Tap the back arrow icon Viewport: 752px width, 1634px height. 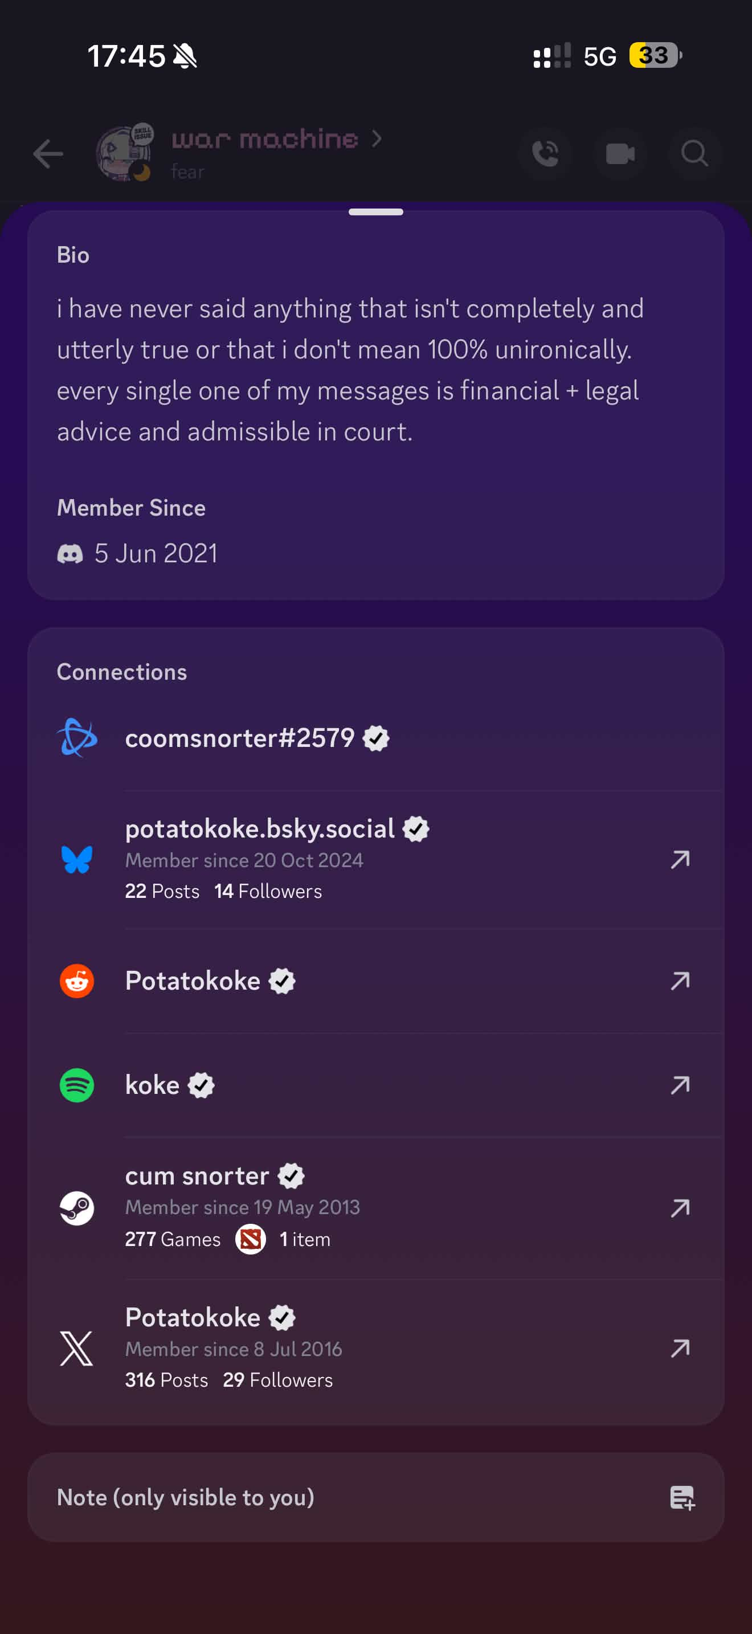pyautogui.click(x=48, y=154)
